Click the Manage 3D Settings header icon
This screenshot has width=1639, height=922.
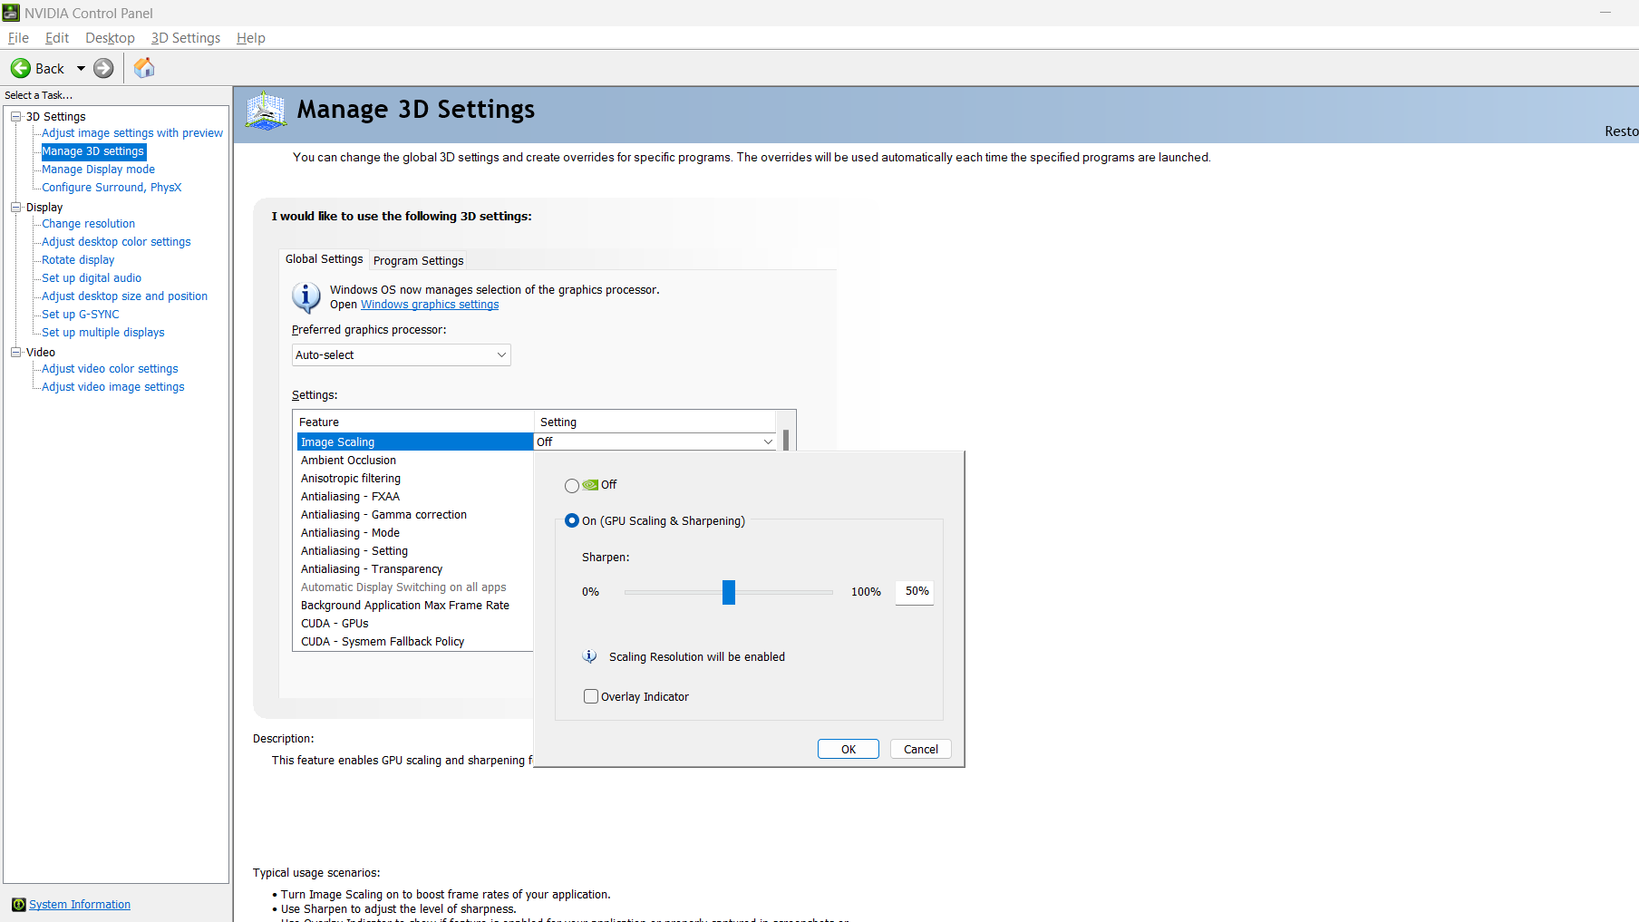click(266, 111)
